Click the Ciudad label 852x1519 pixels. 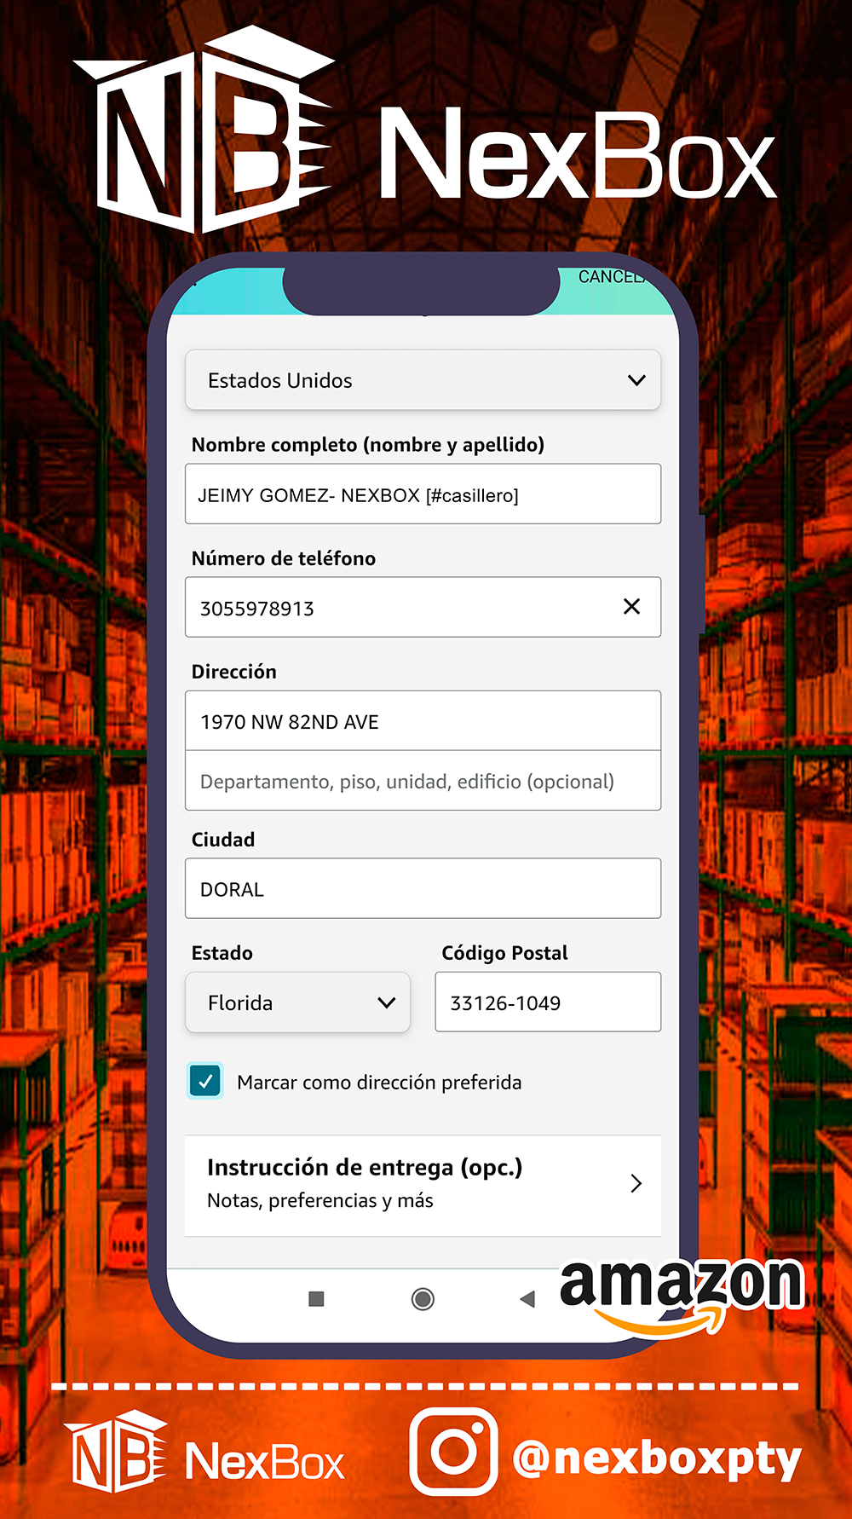(x=223, y=840)
